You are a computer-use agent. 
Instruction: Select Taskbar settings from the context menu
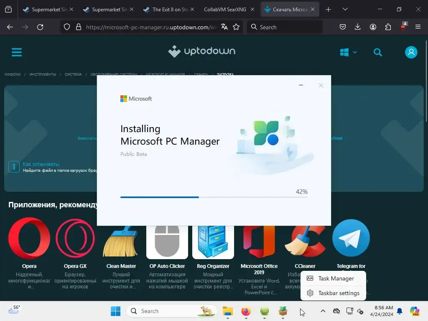333,293
